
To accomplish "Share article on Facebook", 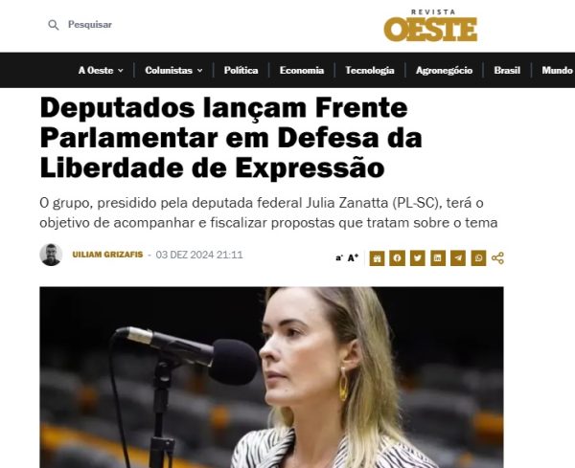I will pos(397,258).
